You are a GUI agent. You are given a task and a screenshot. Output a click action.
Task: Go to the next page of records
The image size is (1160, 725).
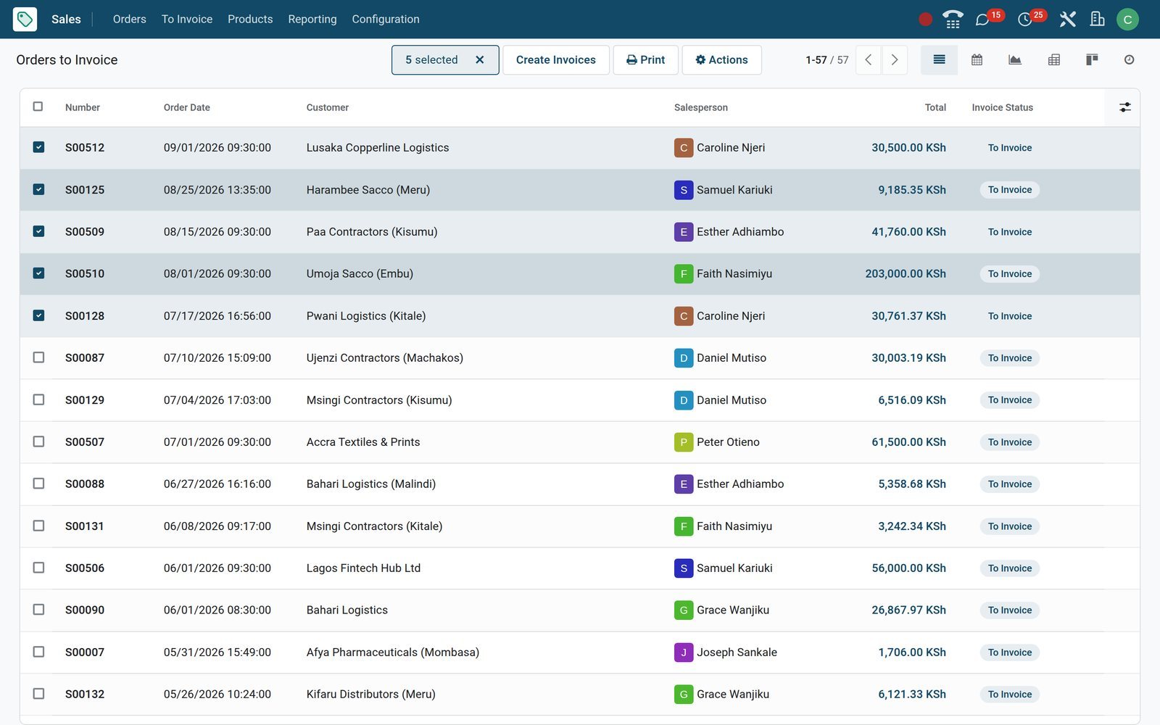point(895,60)
